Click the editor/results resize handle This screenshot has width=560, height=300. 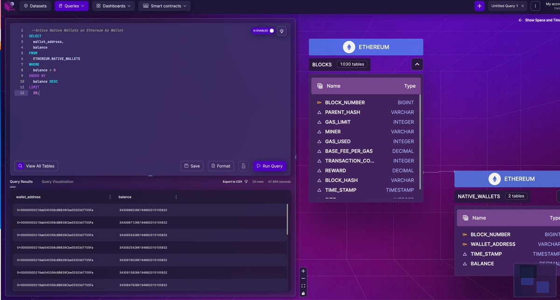coord(151,176)
